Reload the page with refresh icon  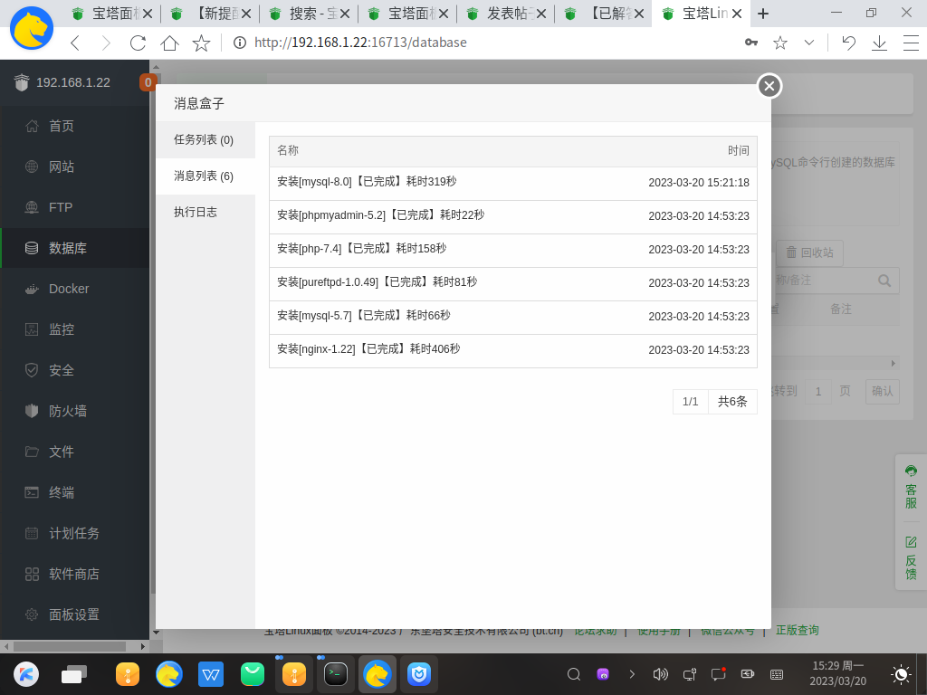(138, 43)
